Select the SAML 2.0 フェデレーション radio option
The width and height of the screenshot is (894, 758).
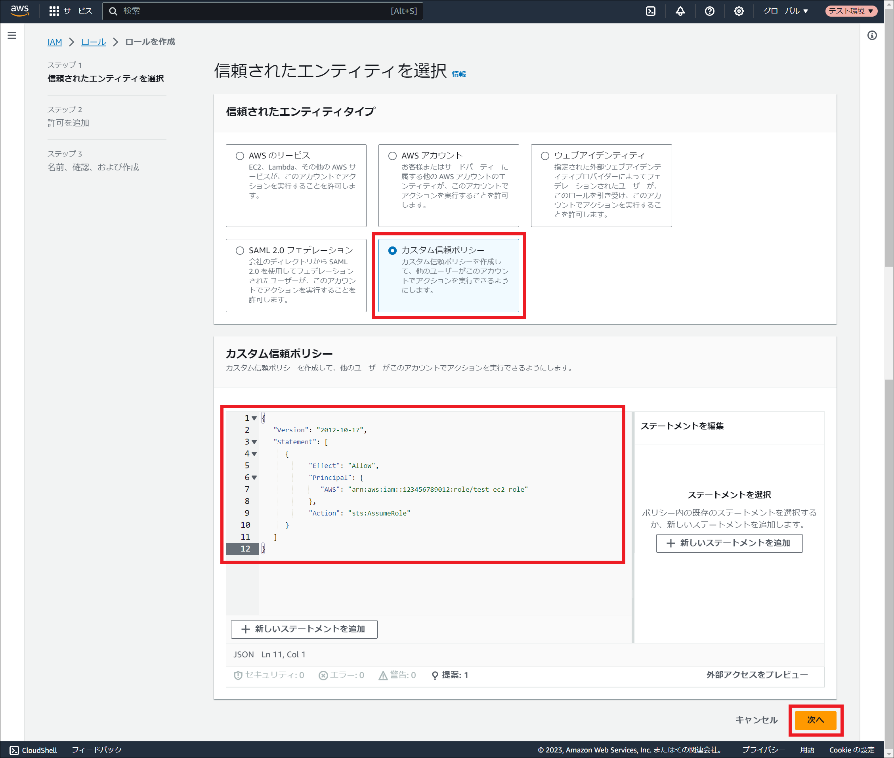pyautogui.click(x=240, y=250)
